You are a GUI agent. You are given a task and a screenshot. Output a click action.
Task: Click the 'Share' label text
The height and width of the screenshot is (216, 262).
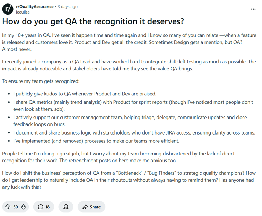(95, 207)
